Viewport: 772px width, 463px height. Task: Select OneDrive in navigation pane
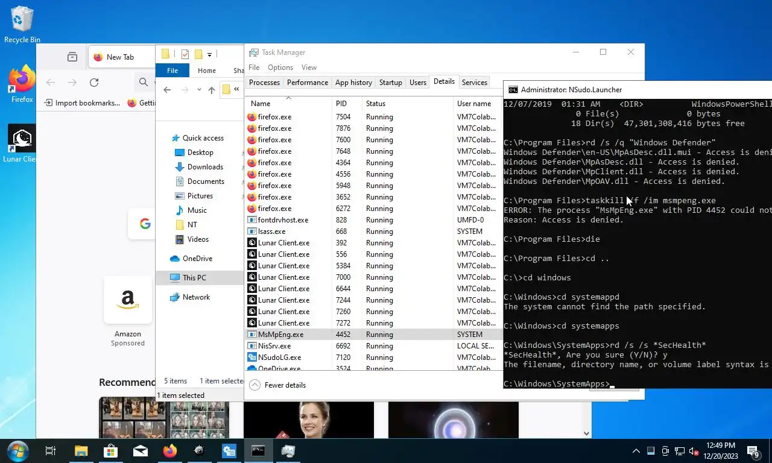(x=197, y=259)
